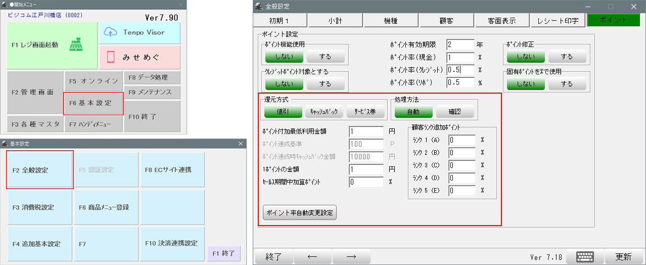Open F8 データ処理
The image size is (646, 265).
[153, 78]
